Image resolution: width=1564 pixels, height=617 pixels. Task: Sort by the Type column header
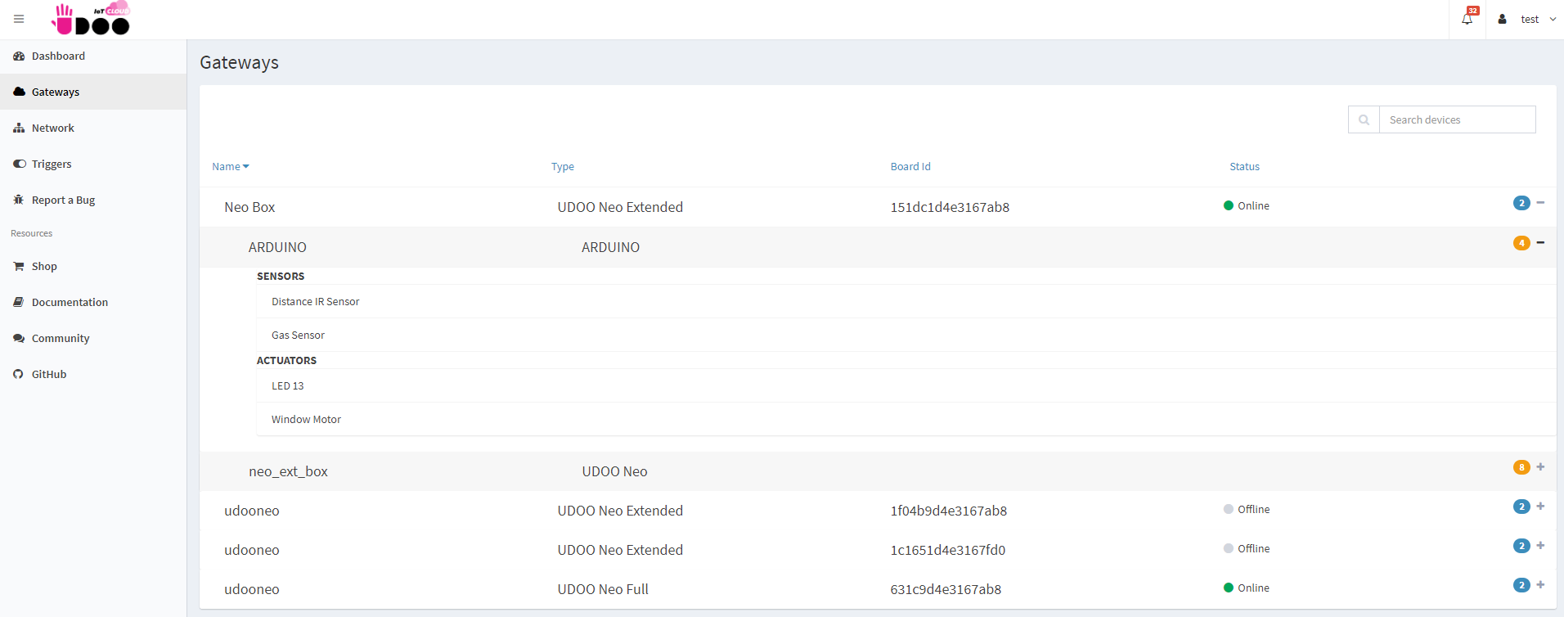tap(563, 166)
